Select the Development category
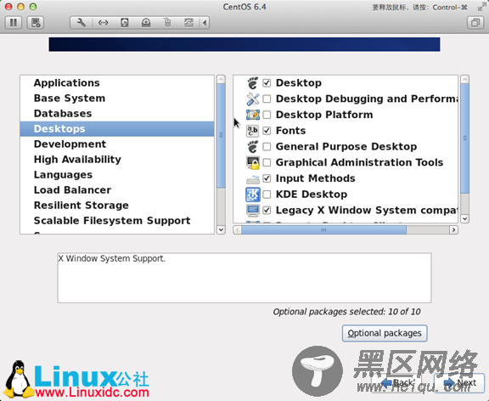Screen dimensions: 489x401 117,144
